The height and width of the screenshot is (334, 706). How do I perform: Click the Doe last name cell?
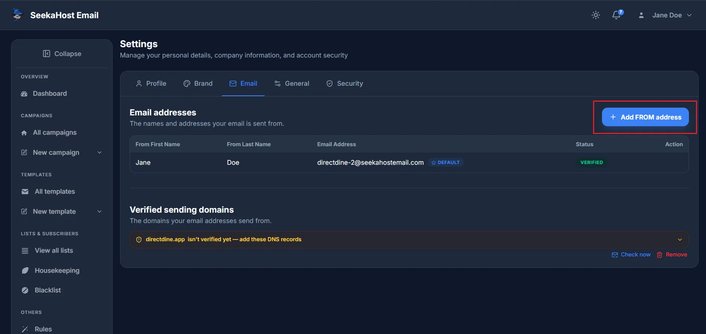click(x=233, y=163)
